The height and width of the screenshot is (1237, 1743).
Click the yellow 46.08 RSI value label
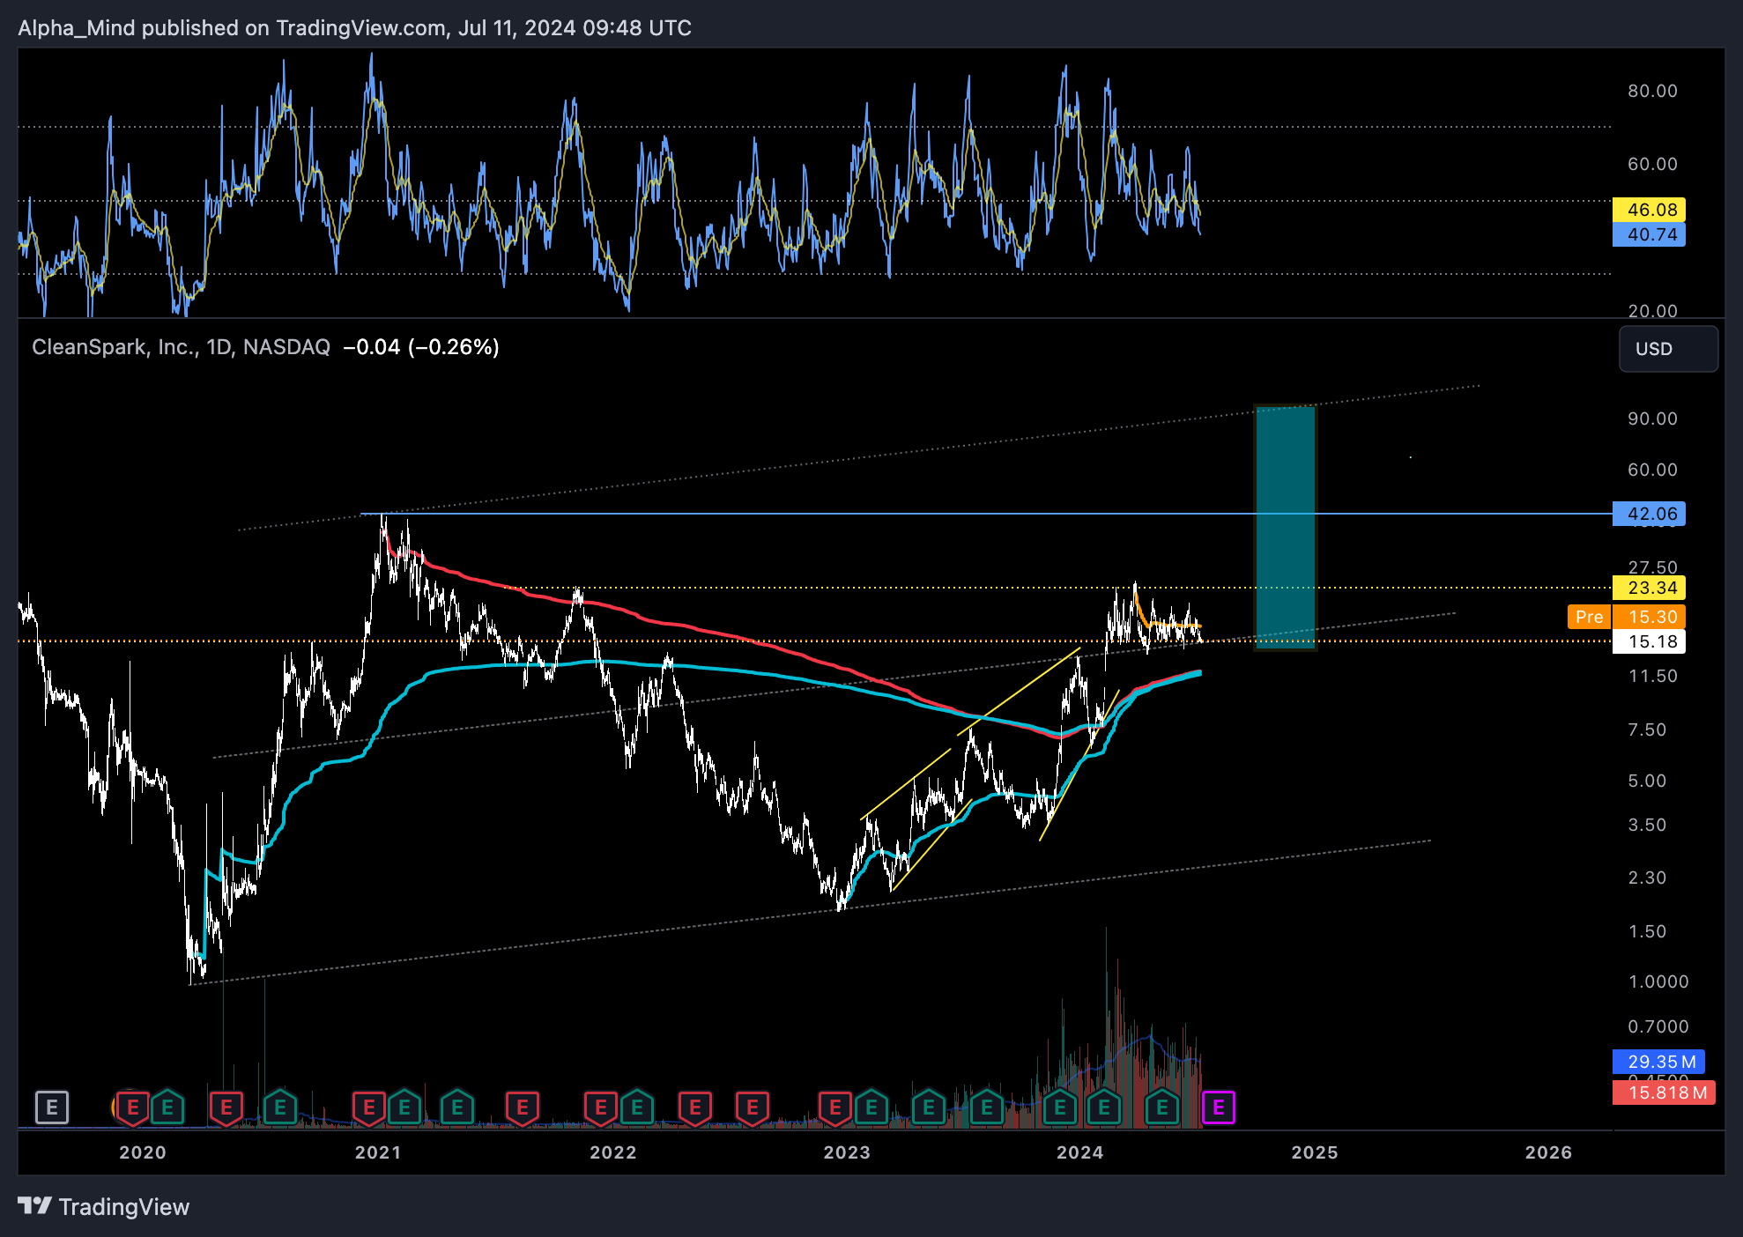coord(1649,210)
